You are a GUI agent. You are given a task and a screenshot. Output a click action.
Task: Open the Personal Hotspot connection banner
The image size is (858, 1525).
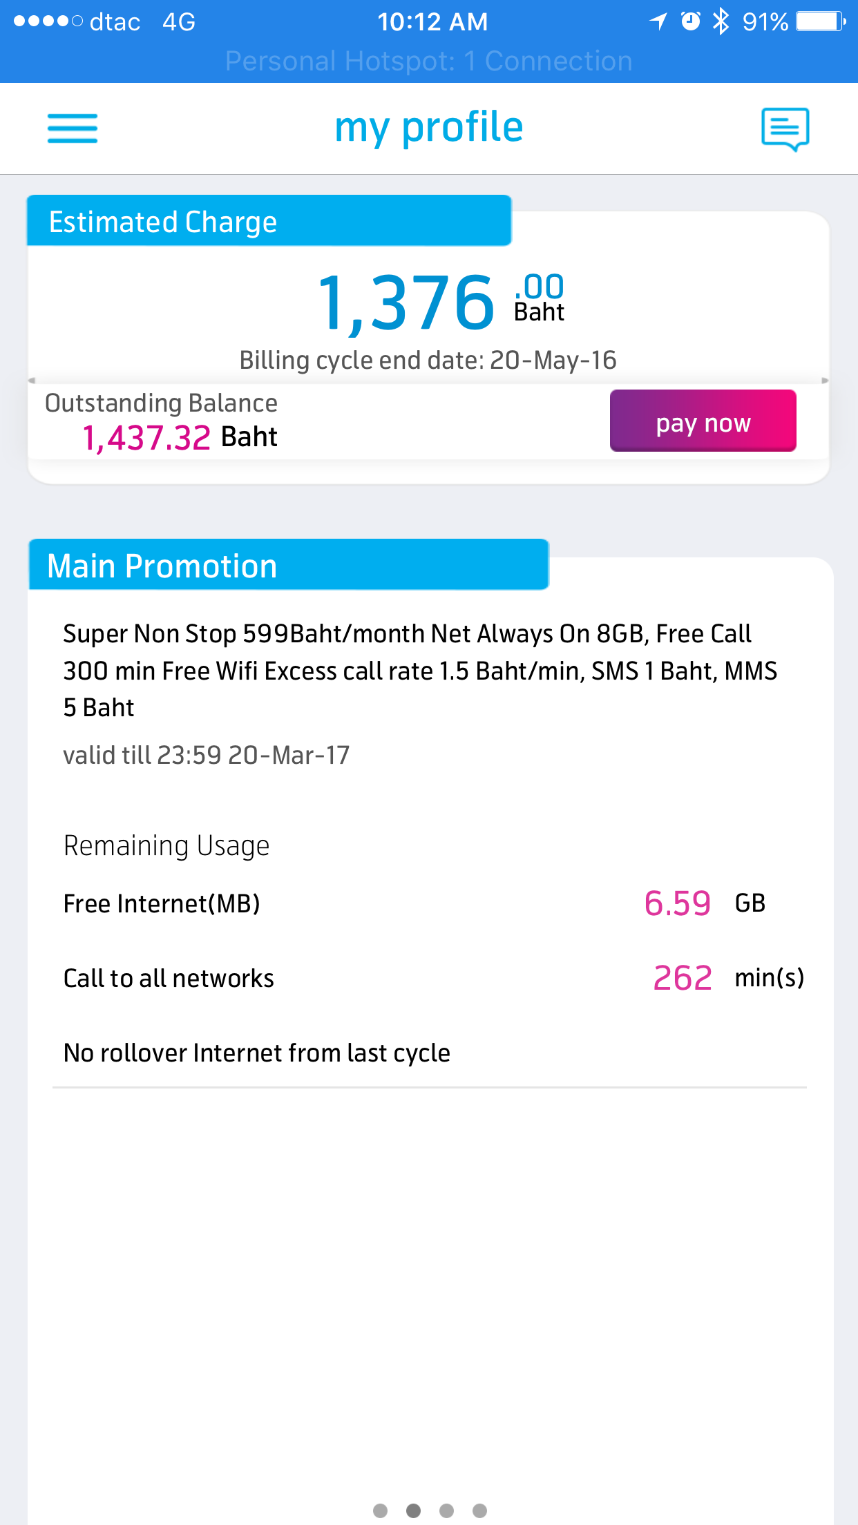click(x=429, y=61)
